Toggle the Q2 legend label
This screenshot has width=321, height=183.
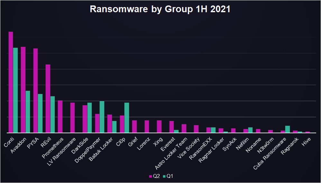(156, 176)
